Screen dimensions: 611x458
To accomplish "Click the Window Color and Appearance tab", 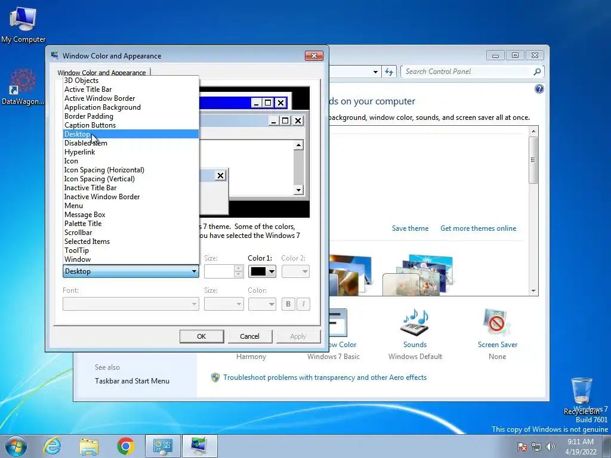I will 101,72.
